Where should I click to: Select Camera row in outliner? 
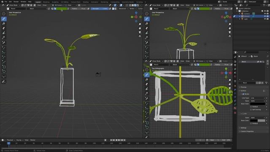[x=247, y=14]
